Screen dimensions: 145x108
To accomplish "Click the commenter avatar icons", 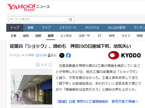I will coord(52,55).
